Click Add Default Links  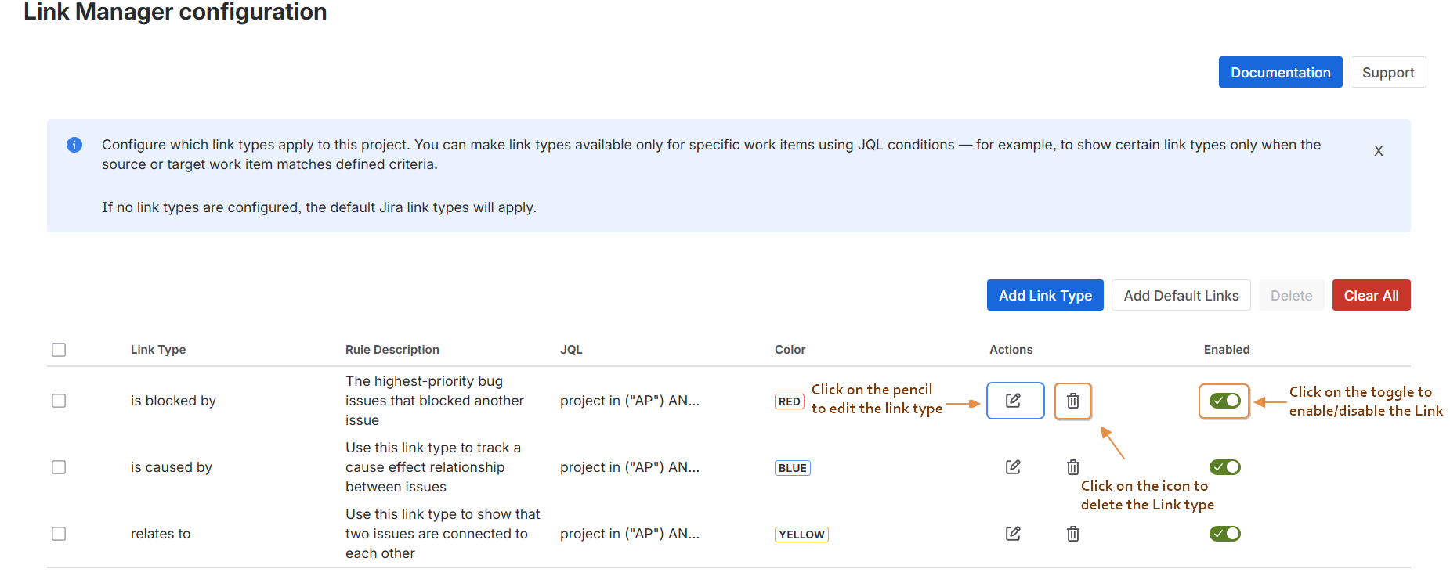(1181, 295)
